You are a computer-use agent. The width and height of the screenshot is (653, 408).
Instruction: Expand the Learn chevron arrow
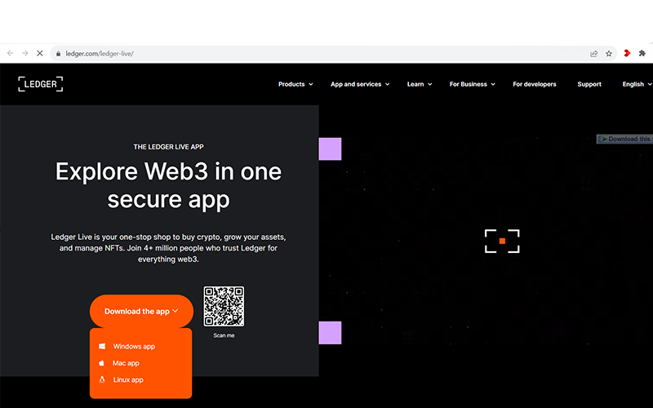(430, 85)
